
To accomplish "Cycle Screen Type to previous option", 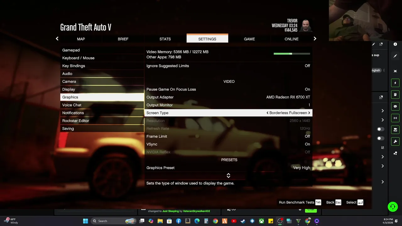I will tap(268, 113).
